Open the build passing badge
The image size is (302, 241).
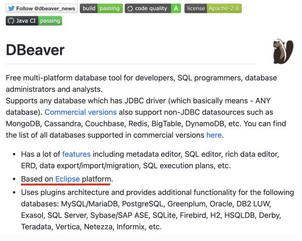[x=101, y=9]
